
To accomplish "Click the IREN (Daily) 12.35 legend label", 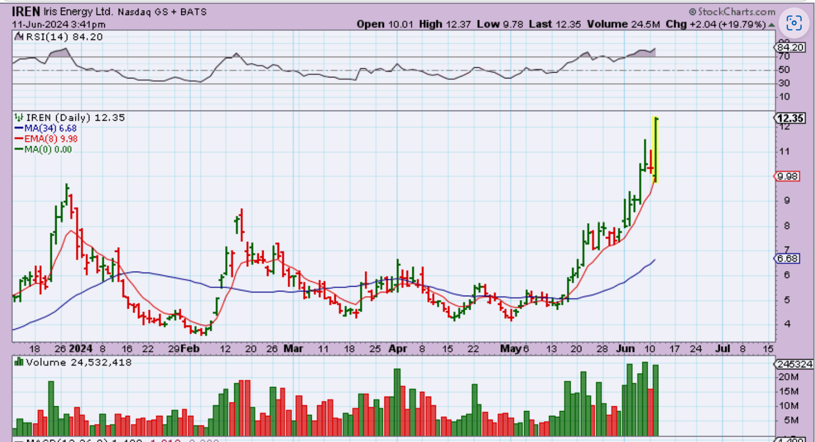I will [75, 117].
